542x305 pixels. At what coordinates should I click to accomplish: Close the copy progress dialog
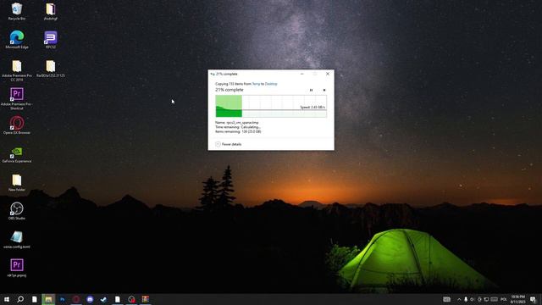click(328, 74)
